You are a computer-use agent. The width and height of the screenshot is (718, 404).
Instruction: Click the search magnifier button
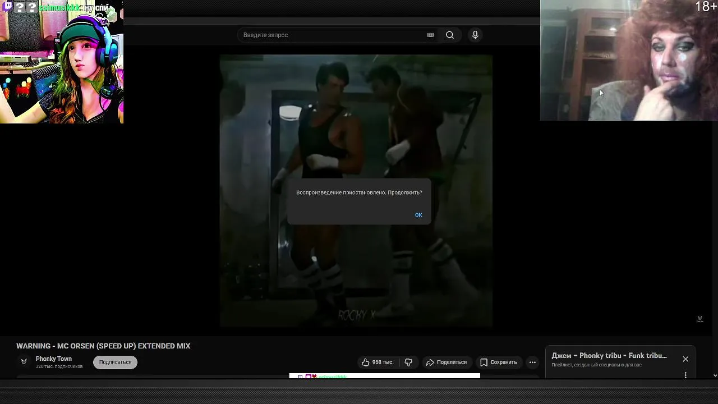click(450, 35)
